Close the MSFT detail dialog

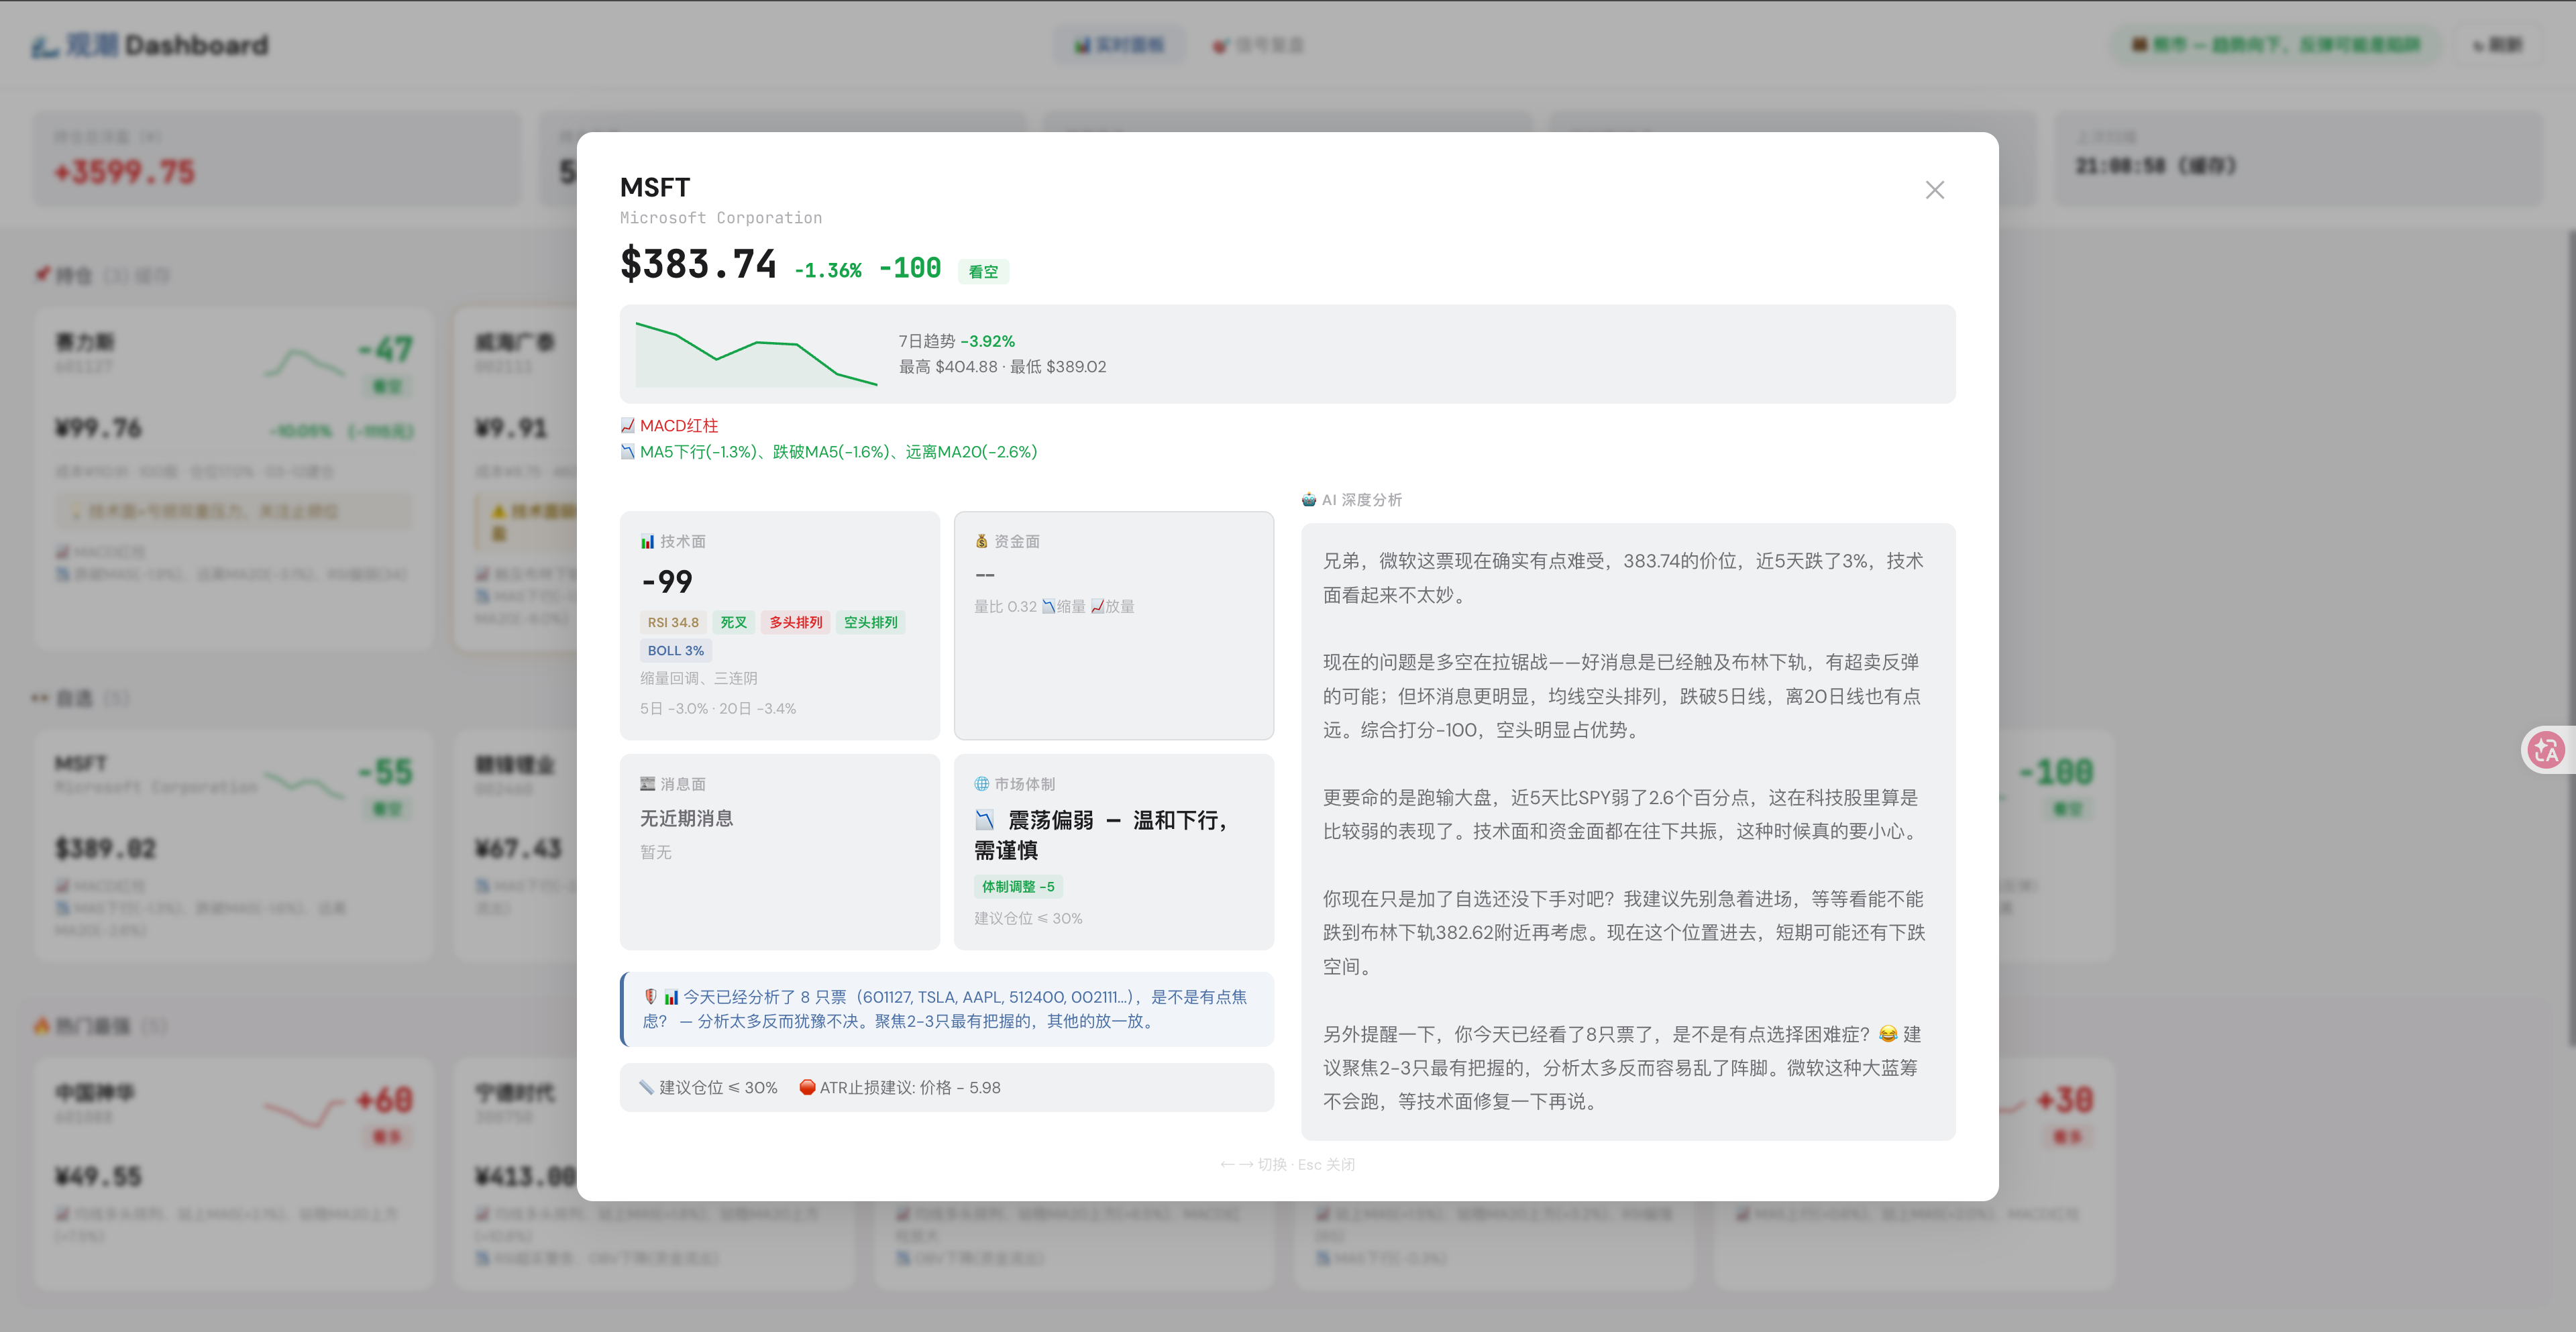pos(1934,190)
